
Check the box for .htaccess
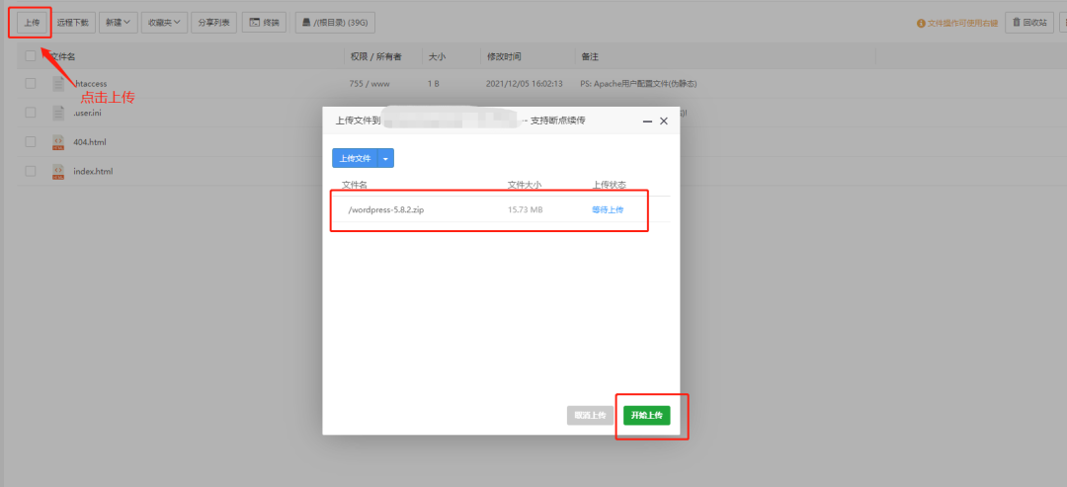(x=31, y=84)
